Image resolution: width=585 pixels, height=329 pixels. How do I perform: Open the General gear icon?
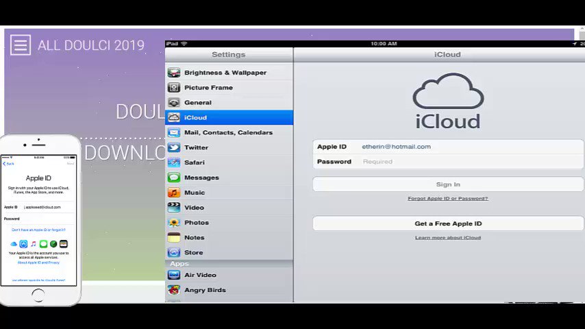point(174,102)
